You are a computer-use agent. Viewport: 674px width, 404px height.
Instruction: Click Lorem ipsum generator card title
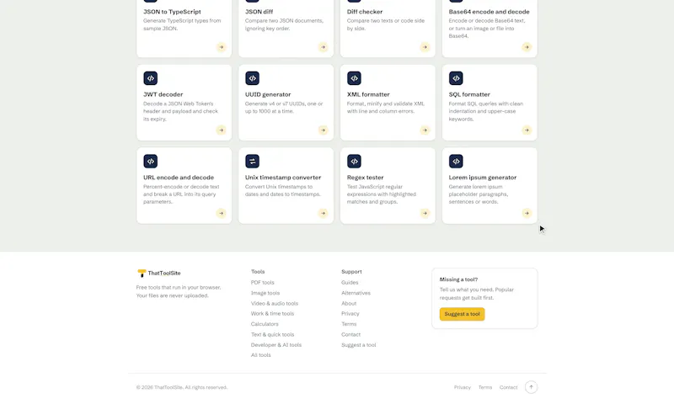click(483, 178)
